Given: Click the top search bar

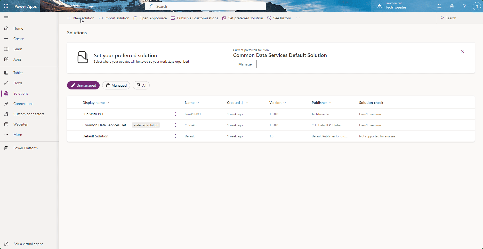Looking at the screenshot, I should 205,6.
